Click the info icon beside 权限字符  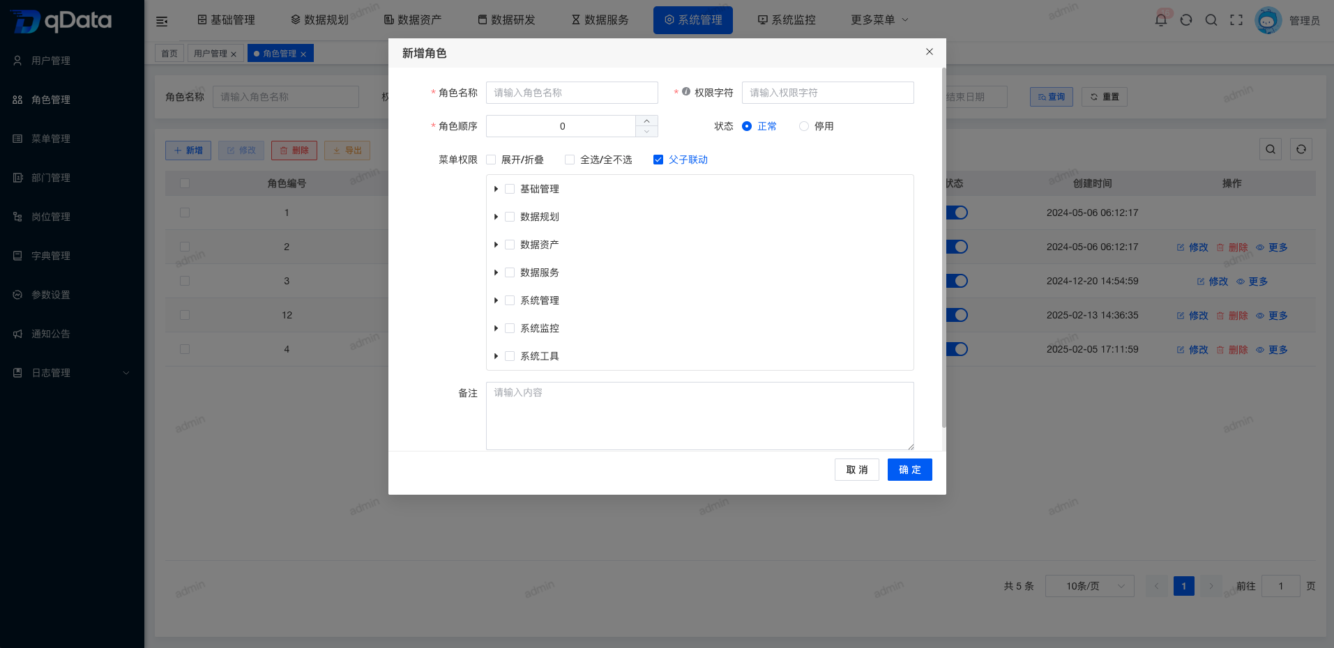[686, 91]
